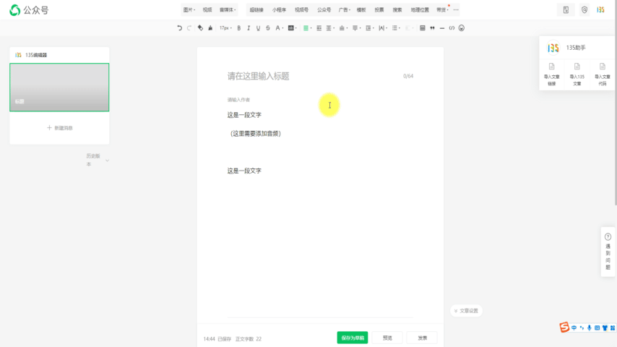Insert a horizontal divider line
The image size is (617, 347).
[442, 28]
